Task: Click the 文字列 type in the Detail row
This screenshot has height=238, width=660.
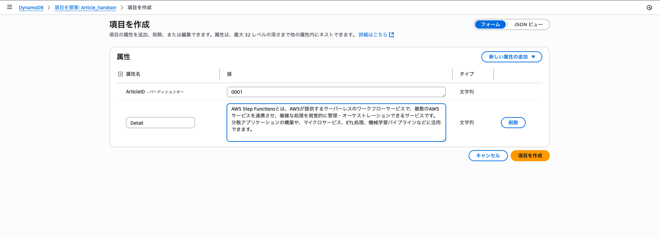Action: click(x=467, y=123)
